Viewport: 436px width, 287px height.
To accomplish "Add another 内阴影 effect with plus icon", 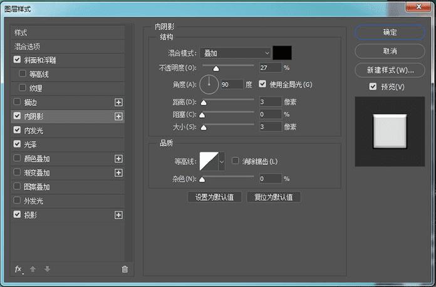I will point(118,117).
